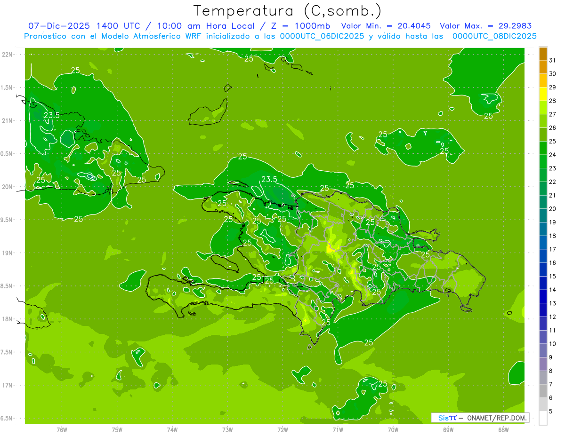Click the "23.5" contour label over eastern Cuba
The image size is (565, 436).
51,115
